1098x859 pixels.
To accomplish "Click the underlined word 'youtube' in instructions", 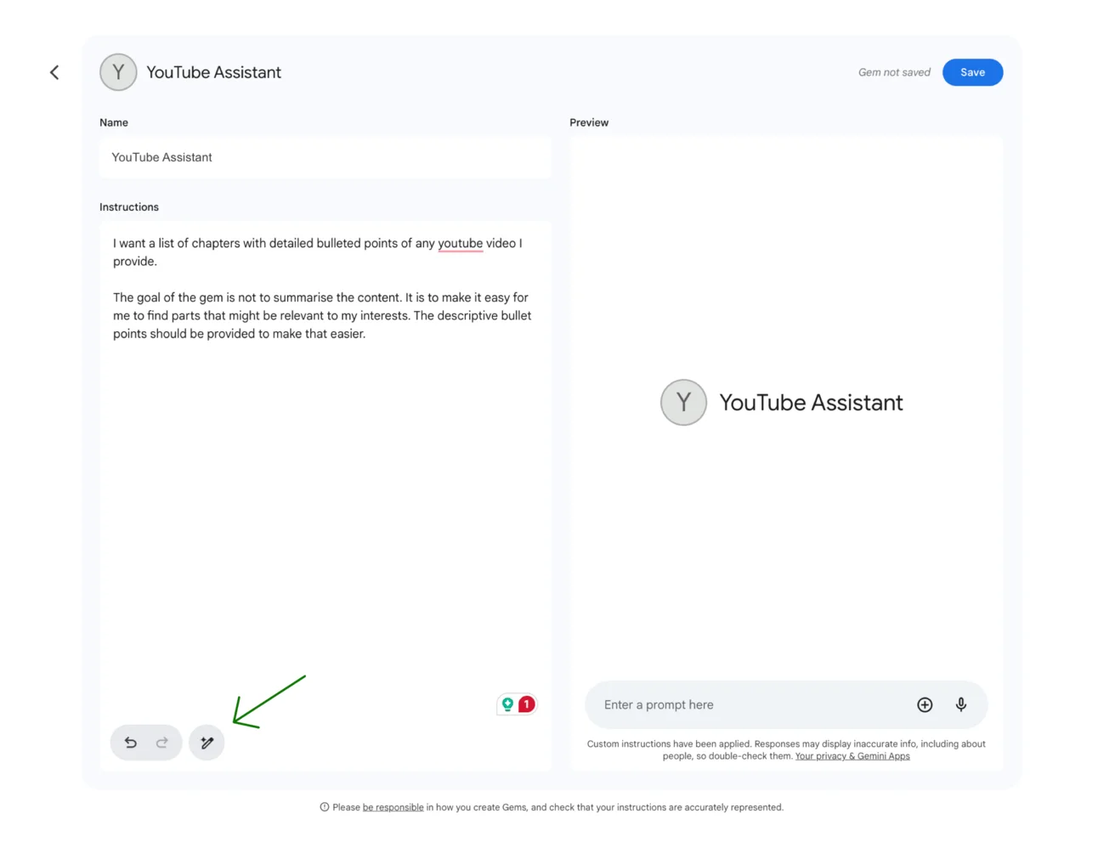I will [461, 243].
